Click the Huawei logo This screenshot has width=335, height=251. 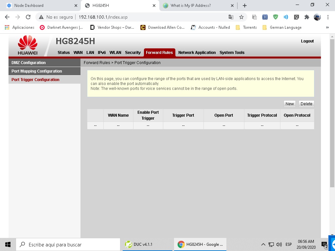[27, 45]
